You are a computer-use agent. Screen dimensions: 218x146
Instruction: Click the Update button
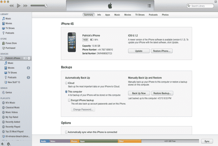click(139, 51)
